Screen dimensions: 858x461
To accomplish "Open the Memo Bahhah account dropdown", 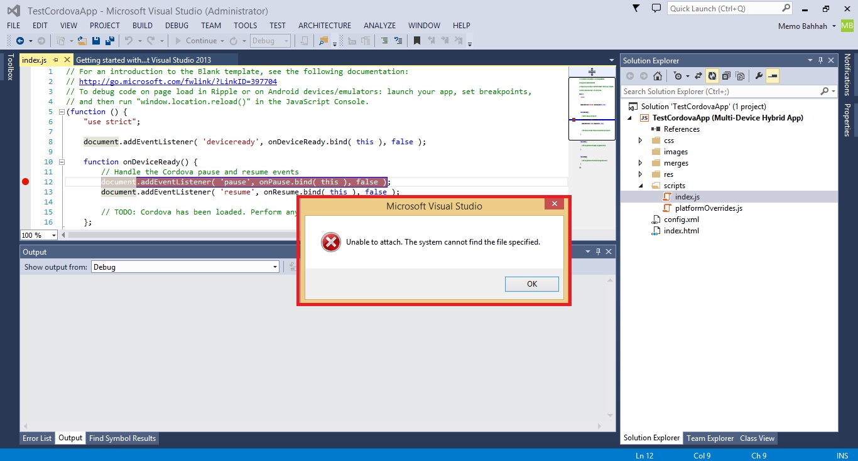I will pos(834,26).
